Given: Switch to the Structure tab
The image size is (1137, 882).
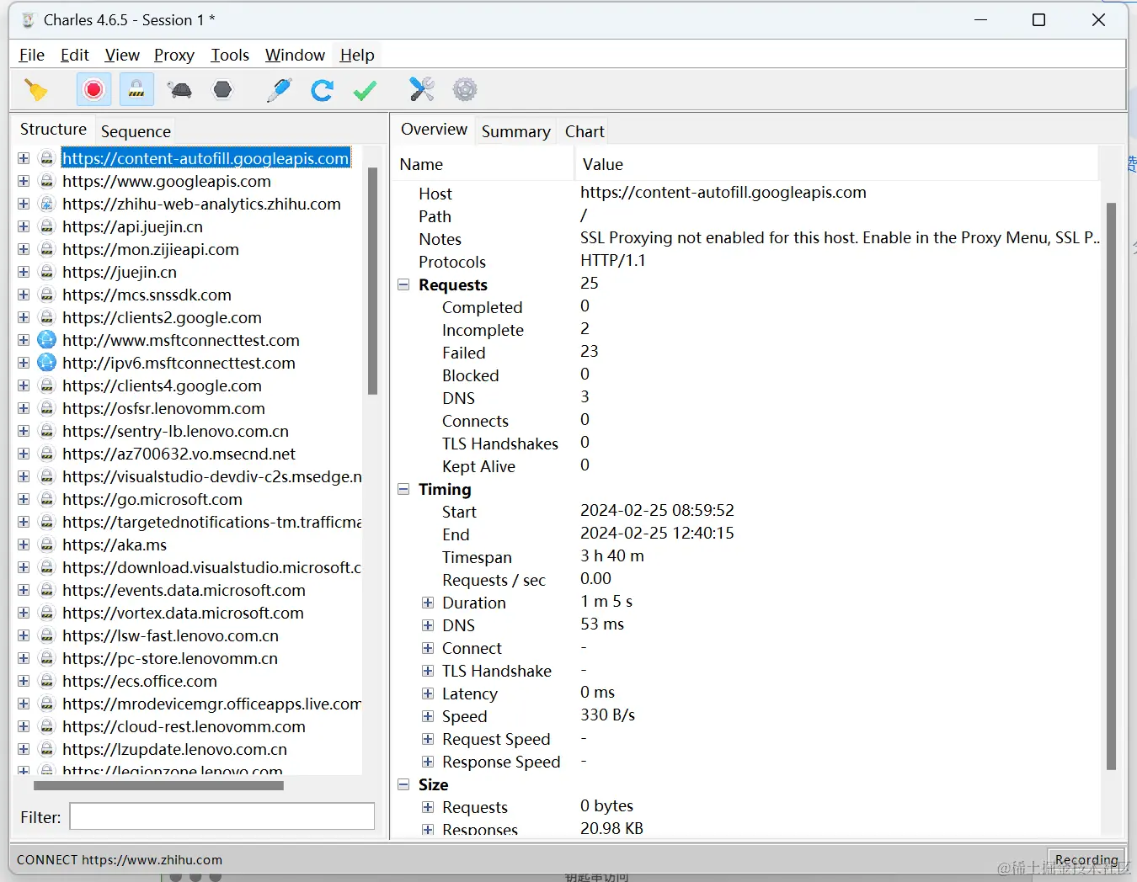Looking at the screenshot, I should coord(53,129).
